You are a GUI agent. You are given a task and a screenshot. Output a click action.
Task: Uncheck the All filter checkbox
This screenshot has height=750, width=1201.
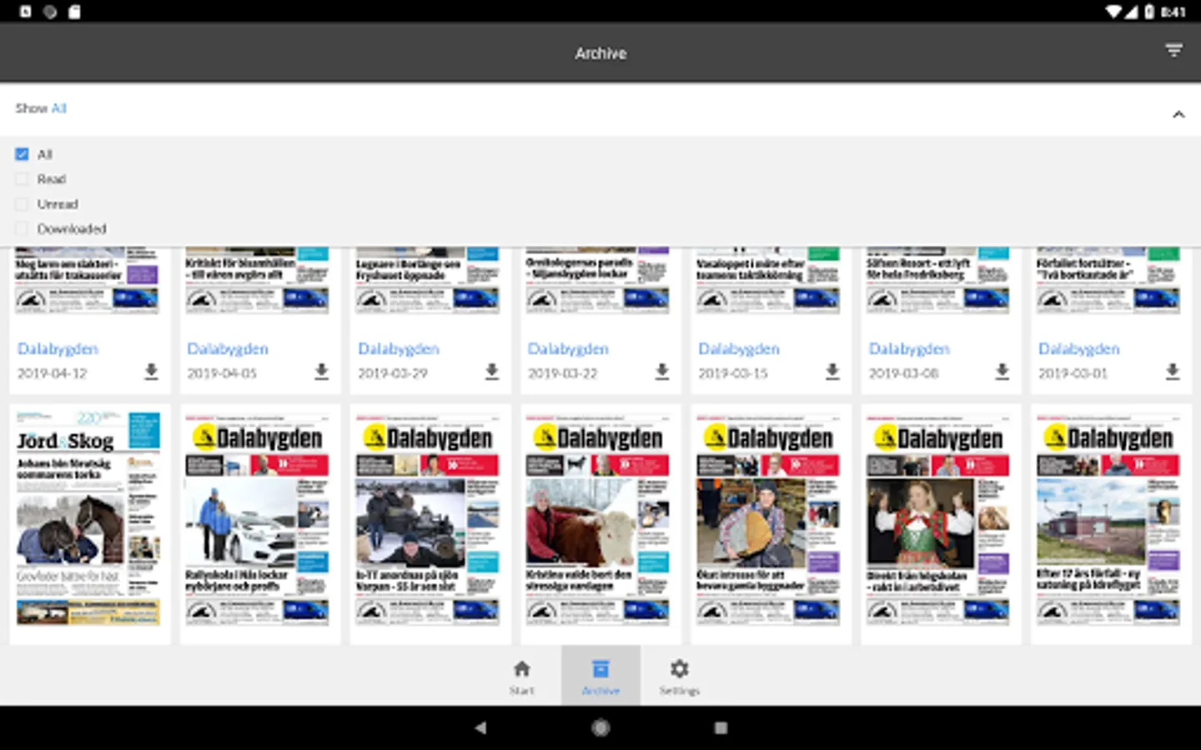click(x=22, y=154)
